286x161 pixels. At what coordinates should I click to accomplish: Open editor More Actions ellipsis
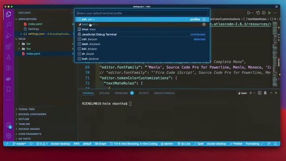[x=275, y=13]
